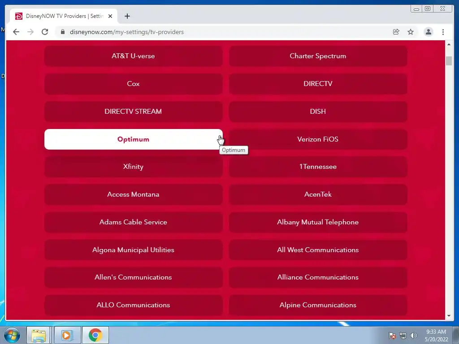Open the taskbar clock and date

[x=436, y=335]
